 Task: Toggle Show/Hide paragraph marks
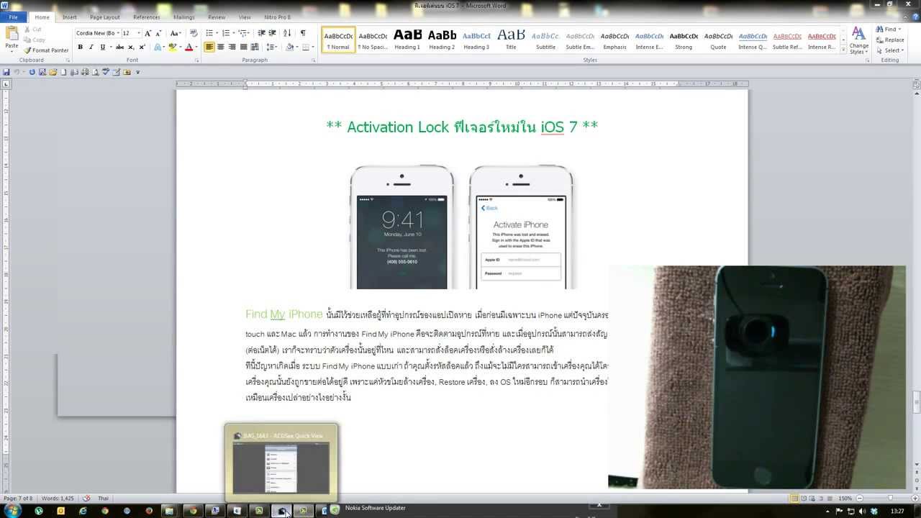point(303,33)
